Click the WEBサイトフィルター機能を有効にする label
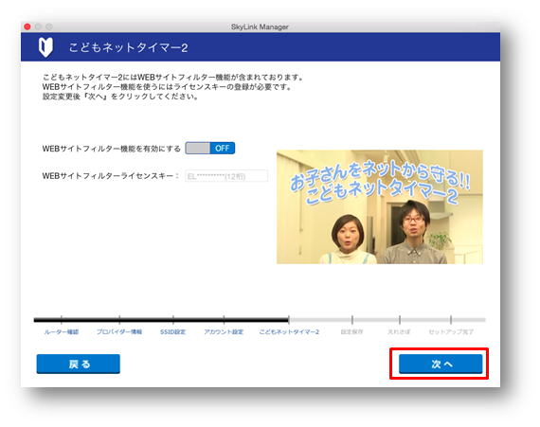Image resolution: width=540 pixels, height=427 pixels. [111, 149]
